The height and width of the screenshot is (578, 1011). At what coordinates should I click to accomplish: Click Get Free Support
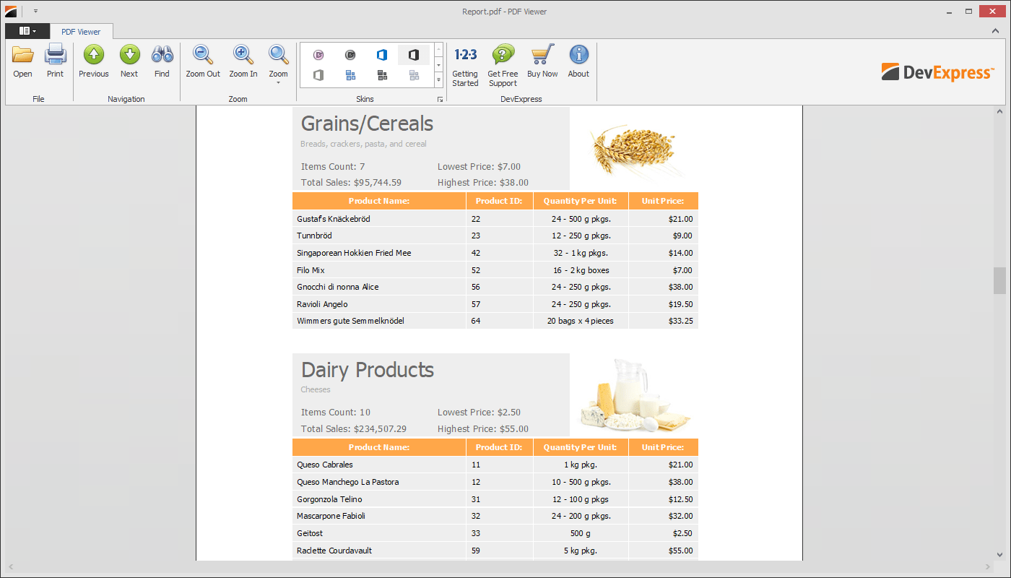[503, 61]
